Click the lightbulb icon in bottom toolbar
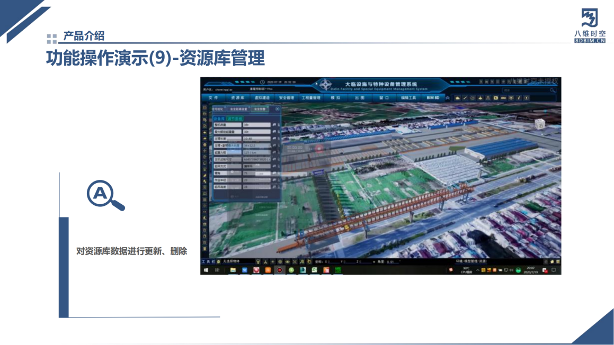The image size is (614, 345). (x=258, y=261)
